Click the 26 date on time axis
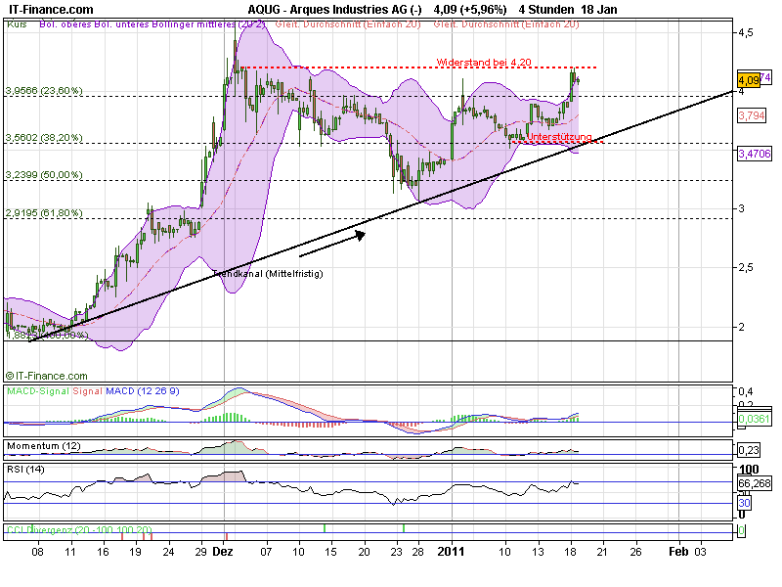 click(635, 552)
